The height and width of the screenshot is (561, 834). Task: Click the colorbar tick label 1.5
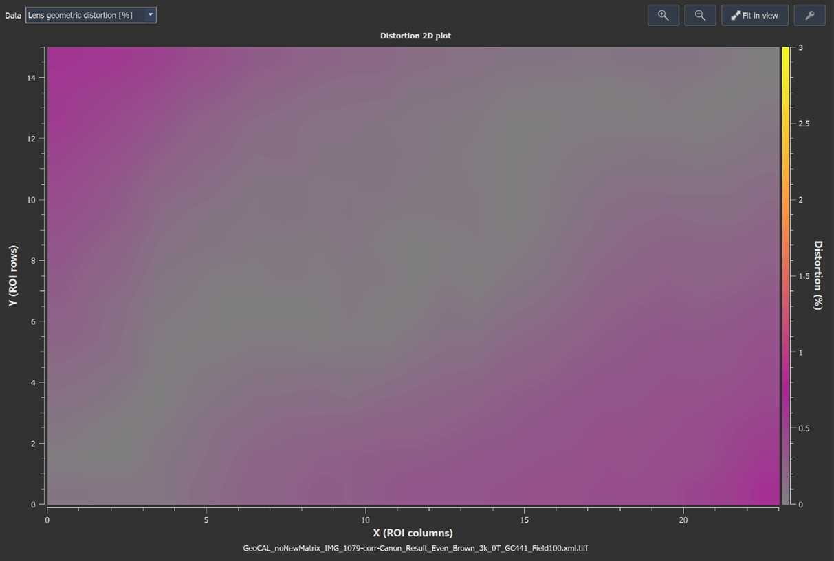[x=805, y=276]
